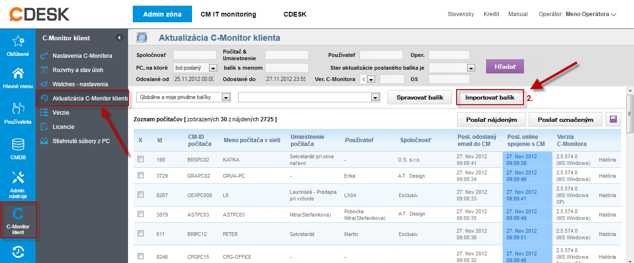
Task: Click Rozvrhy a stav úloh calendar icon
Action: [44, 70]
